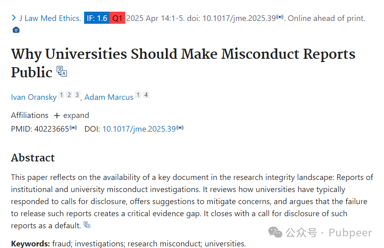Click affiliation superscript 2 for Ivan Oransky
The height and width of the screenshot is (248, 384).
[x=69, y=95]
